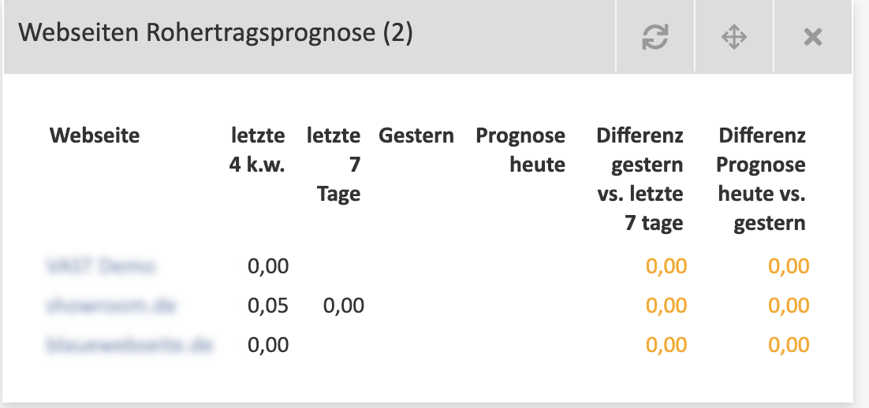Select the black 0,00 in letzte 7 Tage column
Viewport: 869px width, 408px height.
(344, 306)
